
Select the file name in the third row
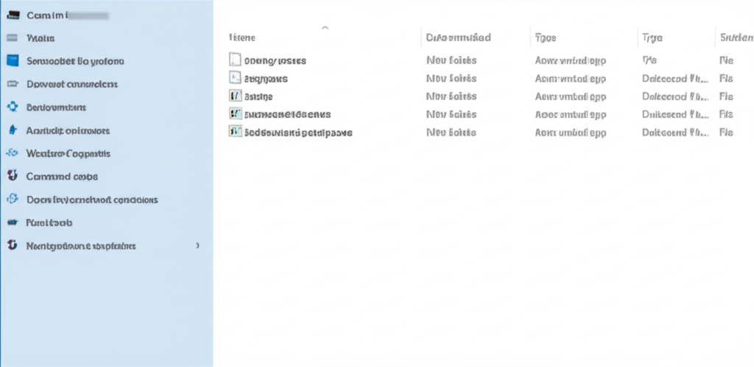(x=258, y=97)
